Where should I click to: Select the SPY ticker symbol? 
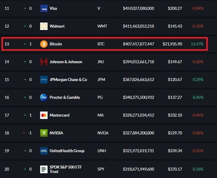101,169
